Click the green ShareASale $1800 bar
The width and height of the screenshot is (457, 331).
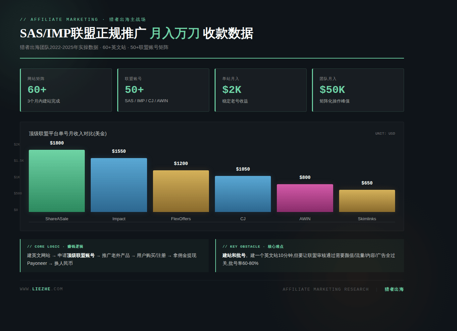(57, 181)
